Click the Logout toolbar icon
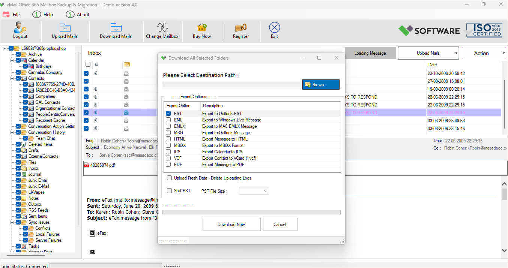This screenshot has width=508, height=268. (20, 27)
